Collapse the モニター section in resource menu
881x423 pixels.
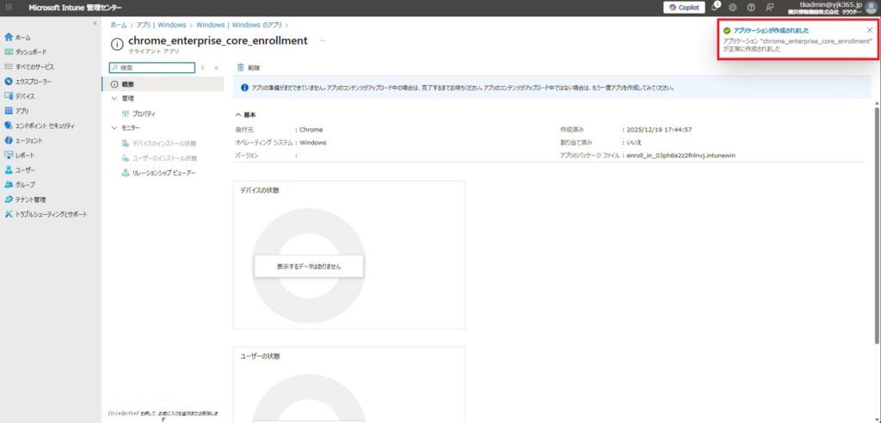(x=115, y=128)
